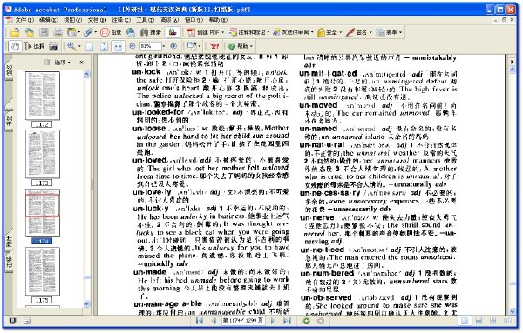Image resolution: width=523 pixels, height=333 pixels.
Task: Click the colorful picture tasks icon
Action: 173,32
